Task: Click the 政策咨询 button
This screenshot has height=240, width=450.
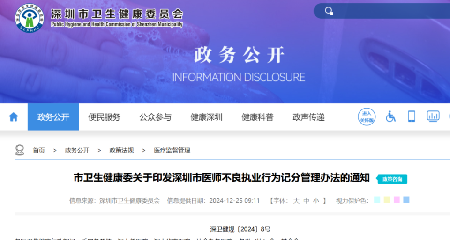Action: (392, 179)
